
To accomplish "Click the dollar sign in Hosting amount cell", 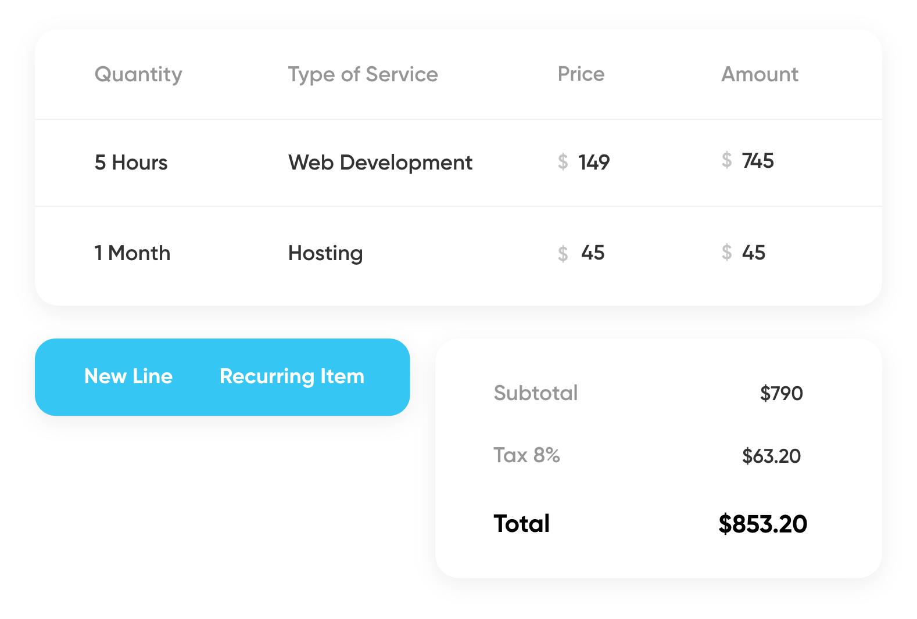I will [x=726, y=251].
